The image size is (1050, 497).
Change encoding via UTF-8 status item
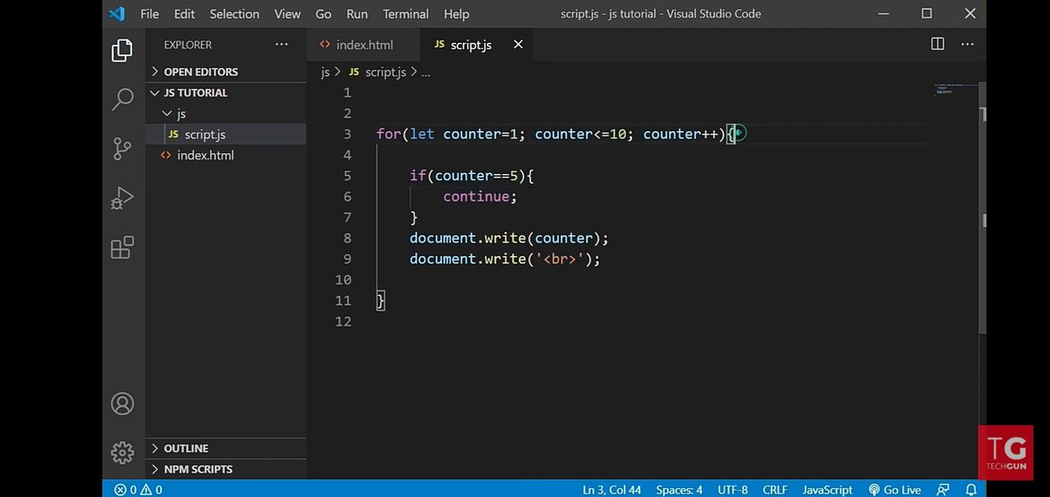point(732,490)
